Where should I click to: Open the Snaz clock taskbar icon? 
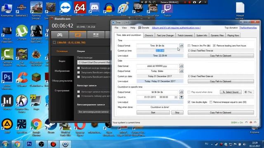65,144
